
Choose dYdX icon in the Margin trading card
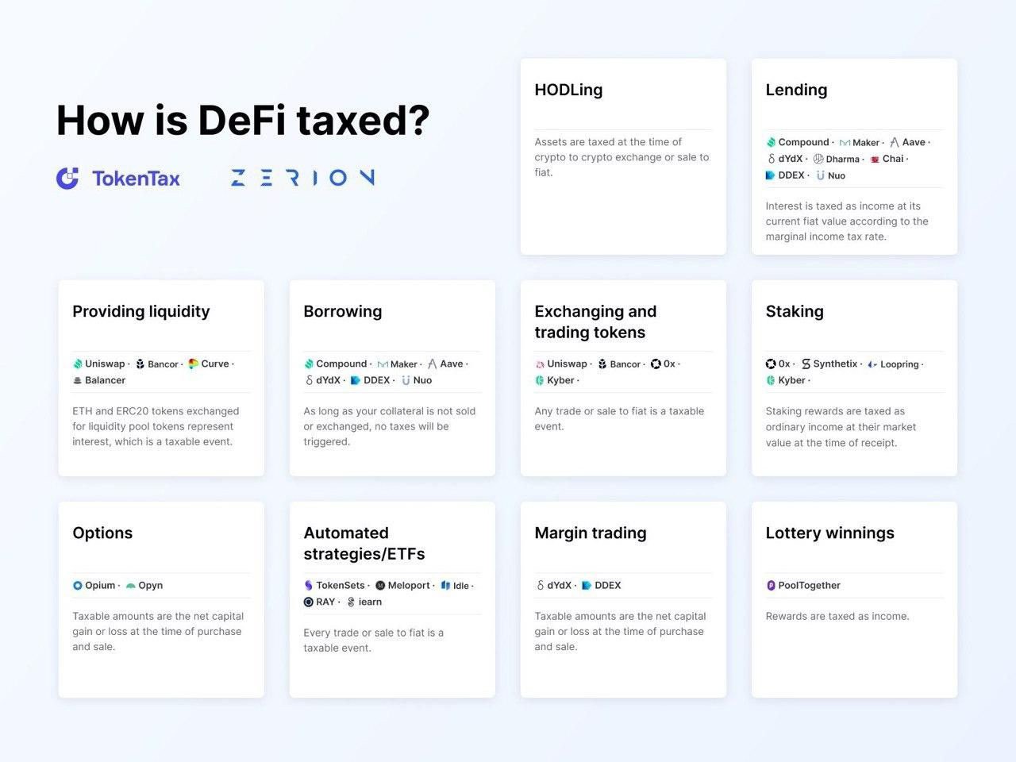pos(540,585)
